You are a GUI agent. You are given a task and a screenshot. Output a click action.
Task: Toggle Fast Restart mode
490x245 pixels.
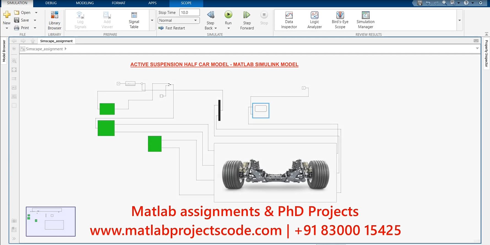pos(172,28)
